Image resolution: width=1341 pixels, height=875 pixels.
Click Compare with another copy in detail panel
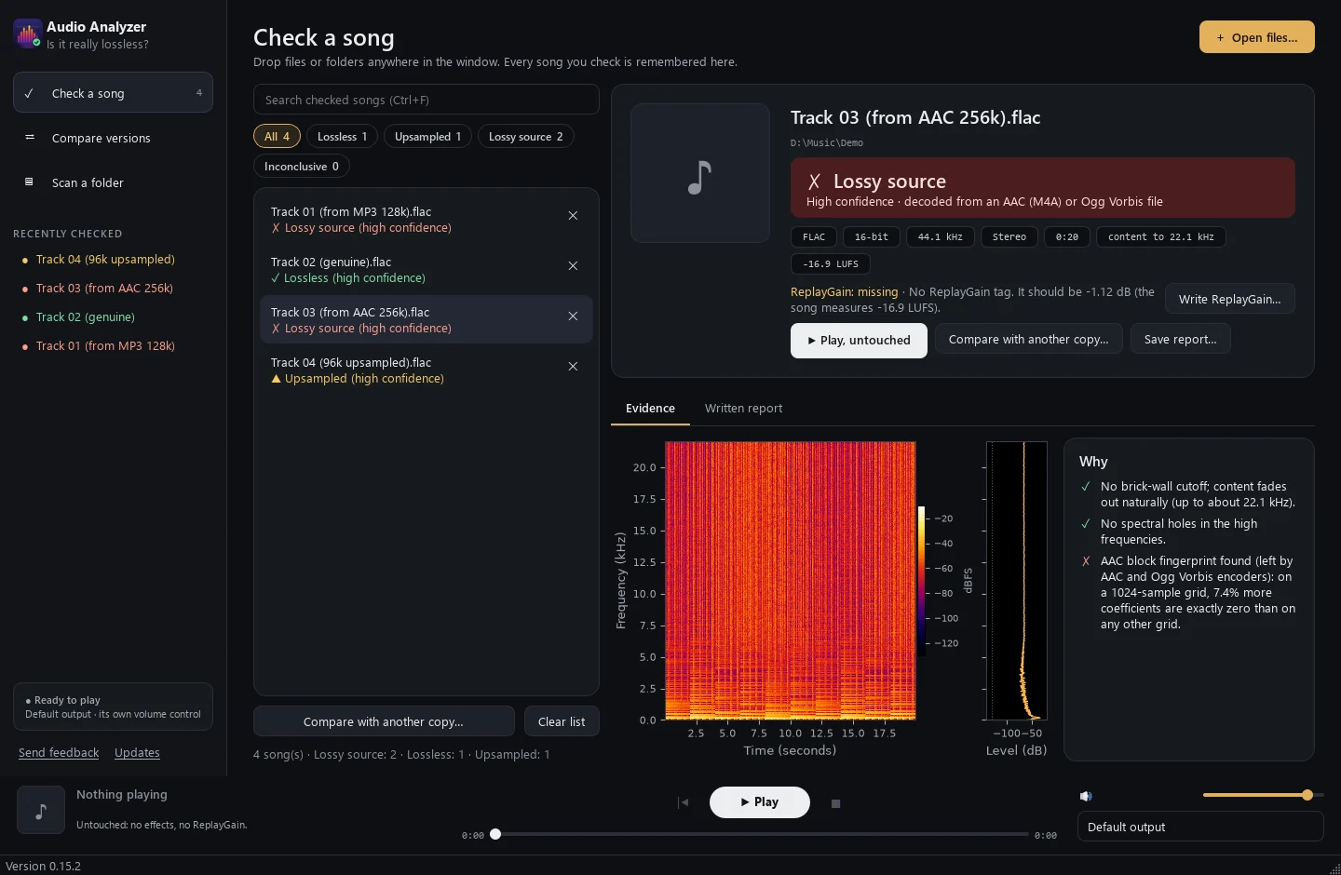pos(1028,339)
